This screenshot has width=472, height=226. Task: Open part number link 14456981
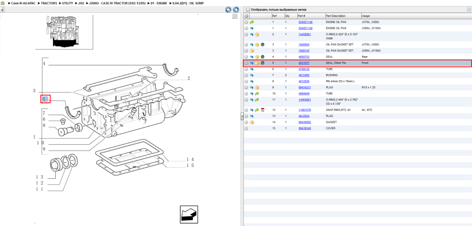tap(304, 34)
